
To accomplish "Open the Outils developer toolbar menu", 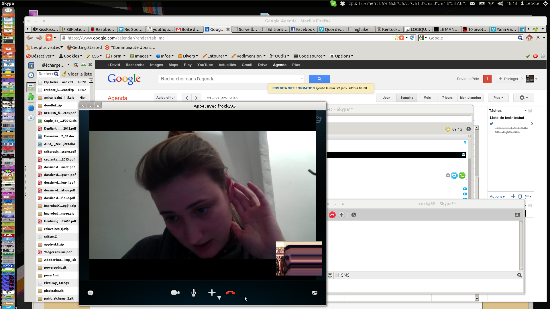I will coord(280,56).
